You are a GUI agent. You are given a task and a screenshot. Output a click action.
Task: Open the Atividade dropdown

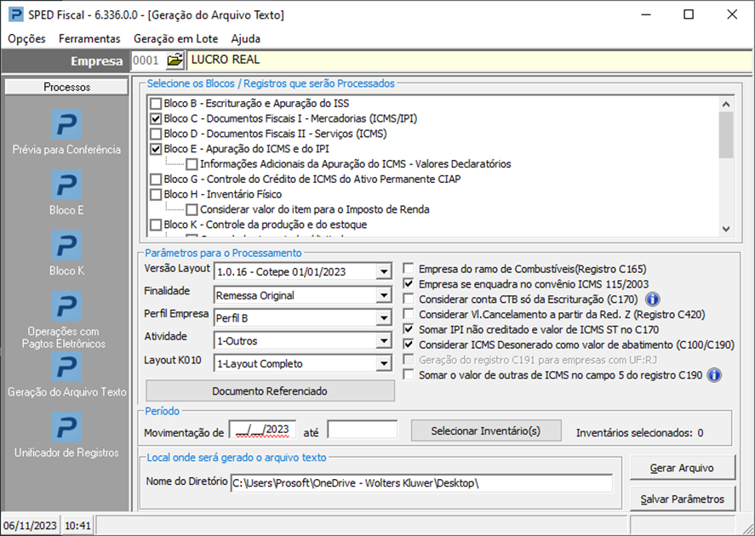tap(384, 340)
